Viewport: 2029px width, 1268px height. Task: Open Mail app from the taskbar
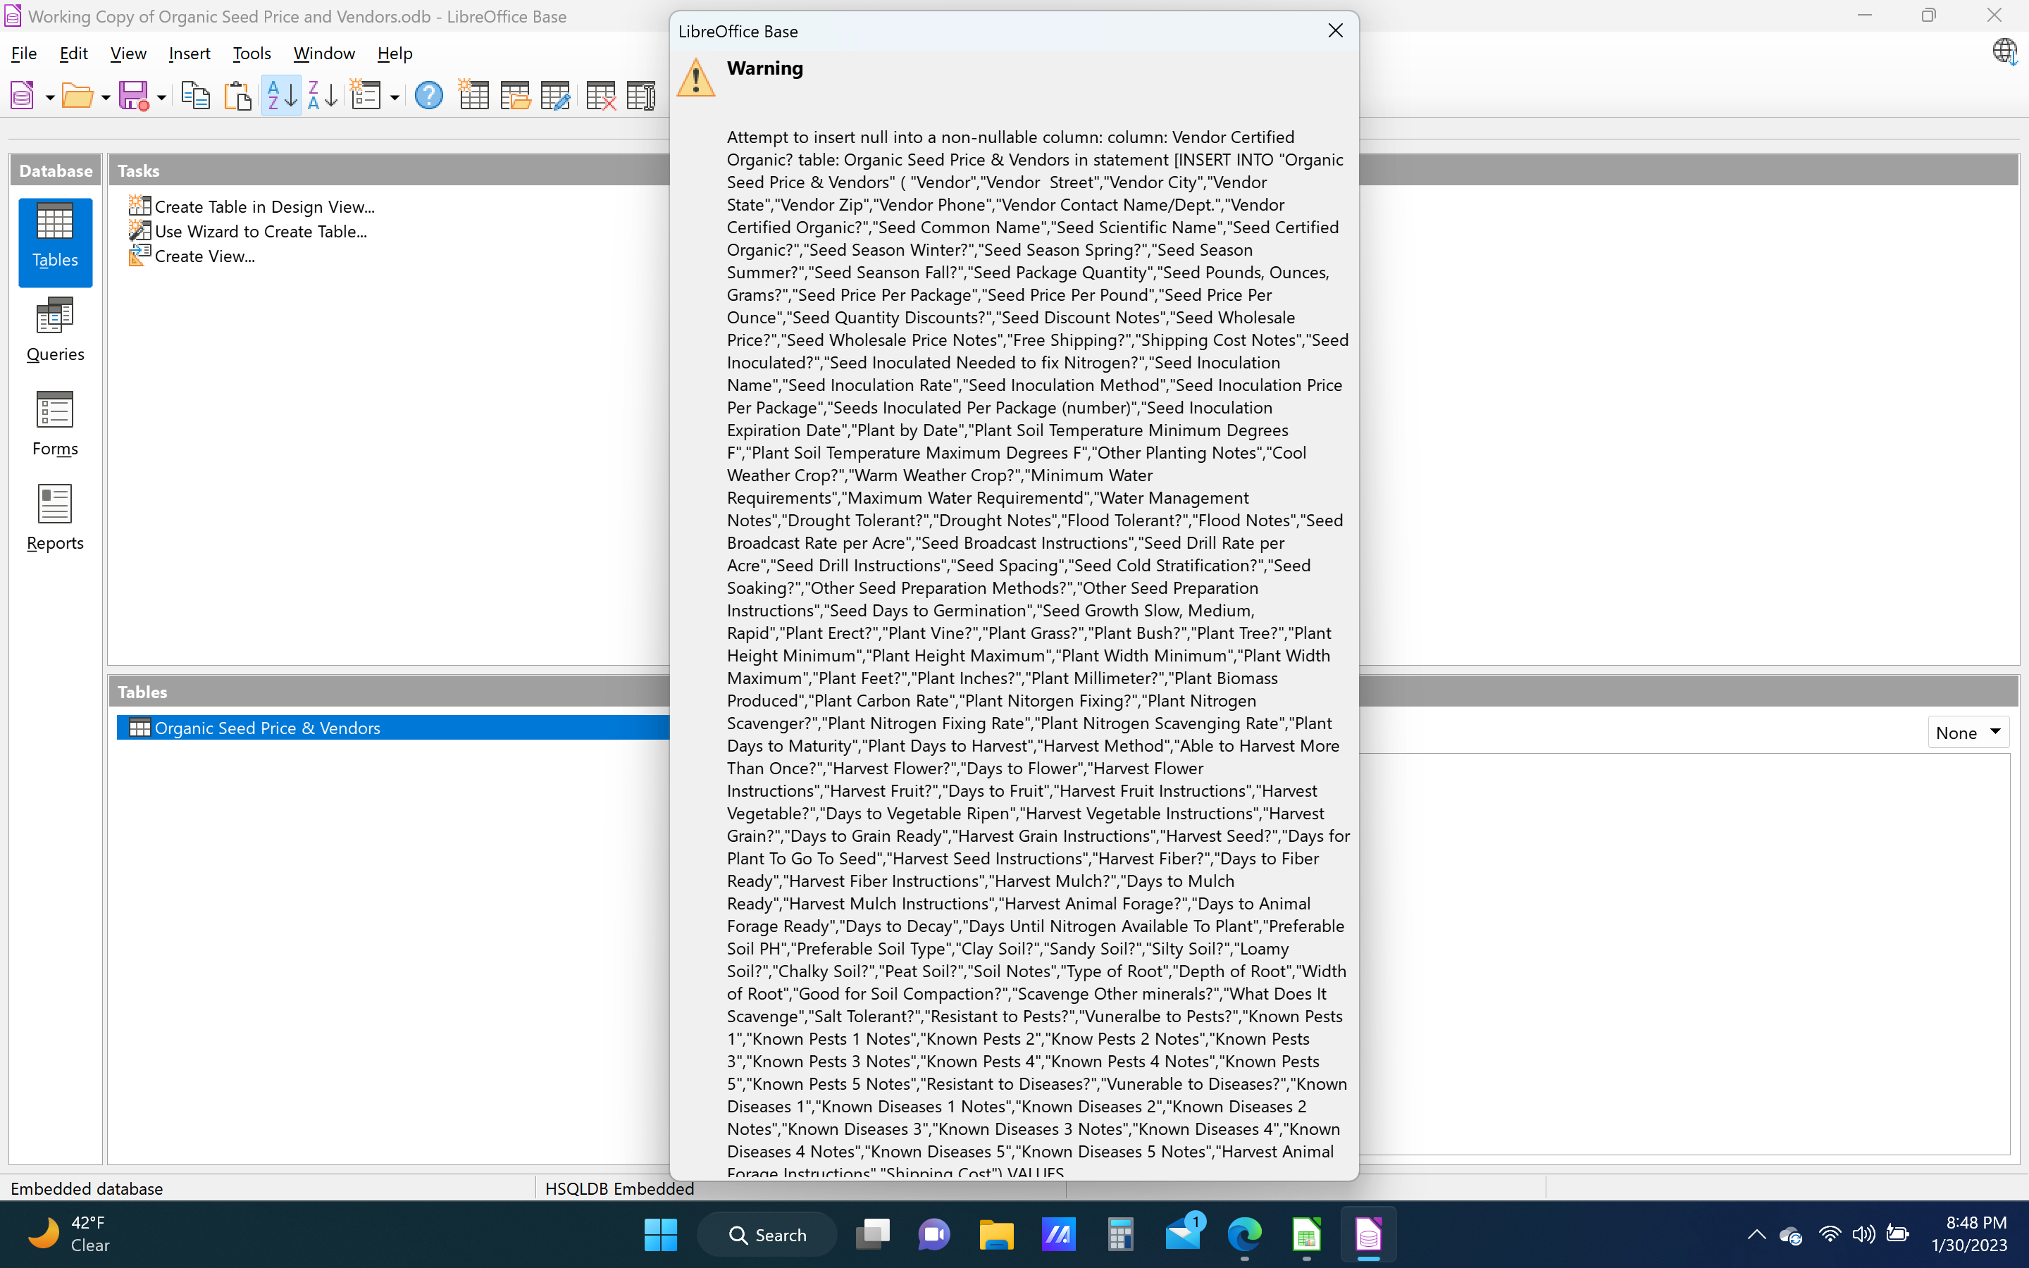(x=1183, y=1234)
